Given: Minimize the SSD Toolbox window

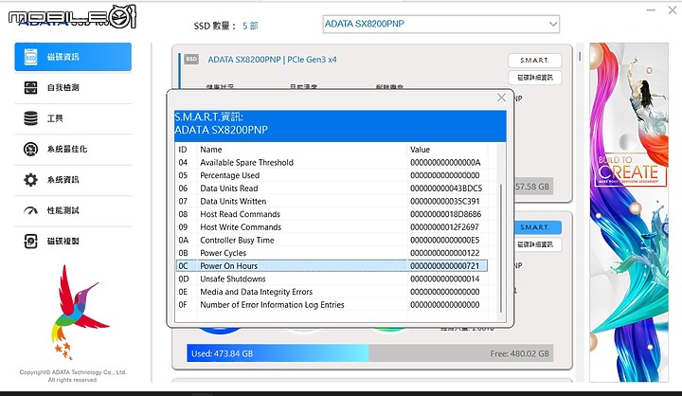Looking at the screenshot, I should click(x=651, y=10).
